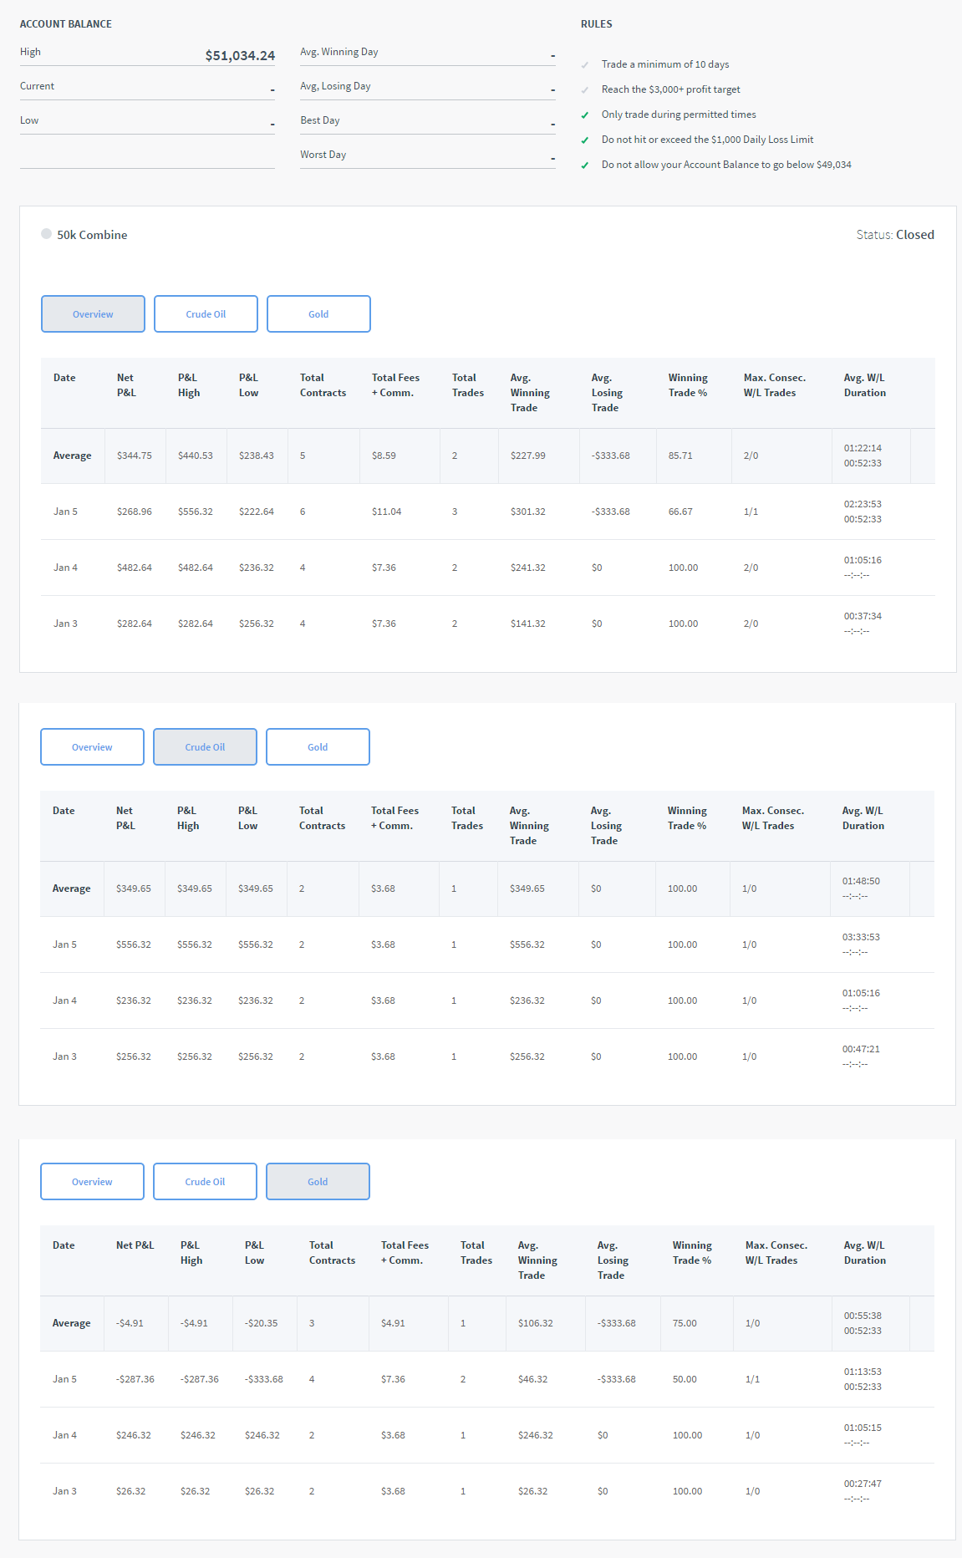
Task: Click the "50k Combine" account title
Action: point(92,235)
